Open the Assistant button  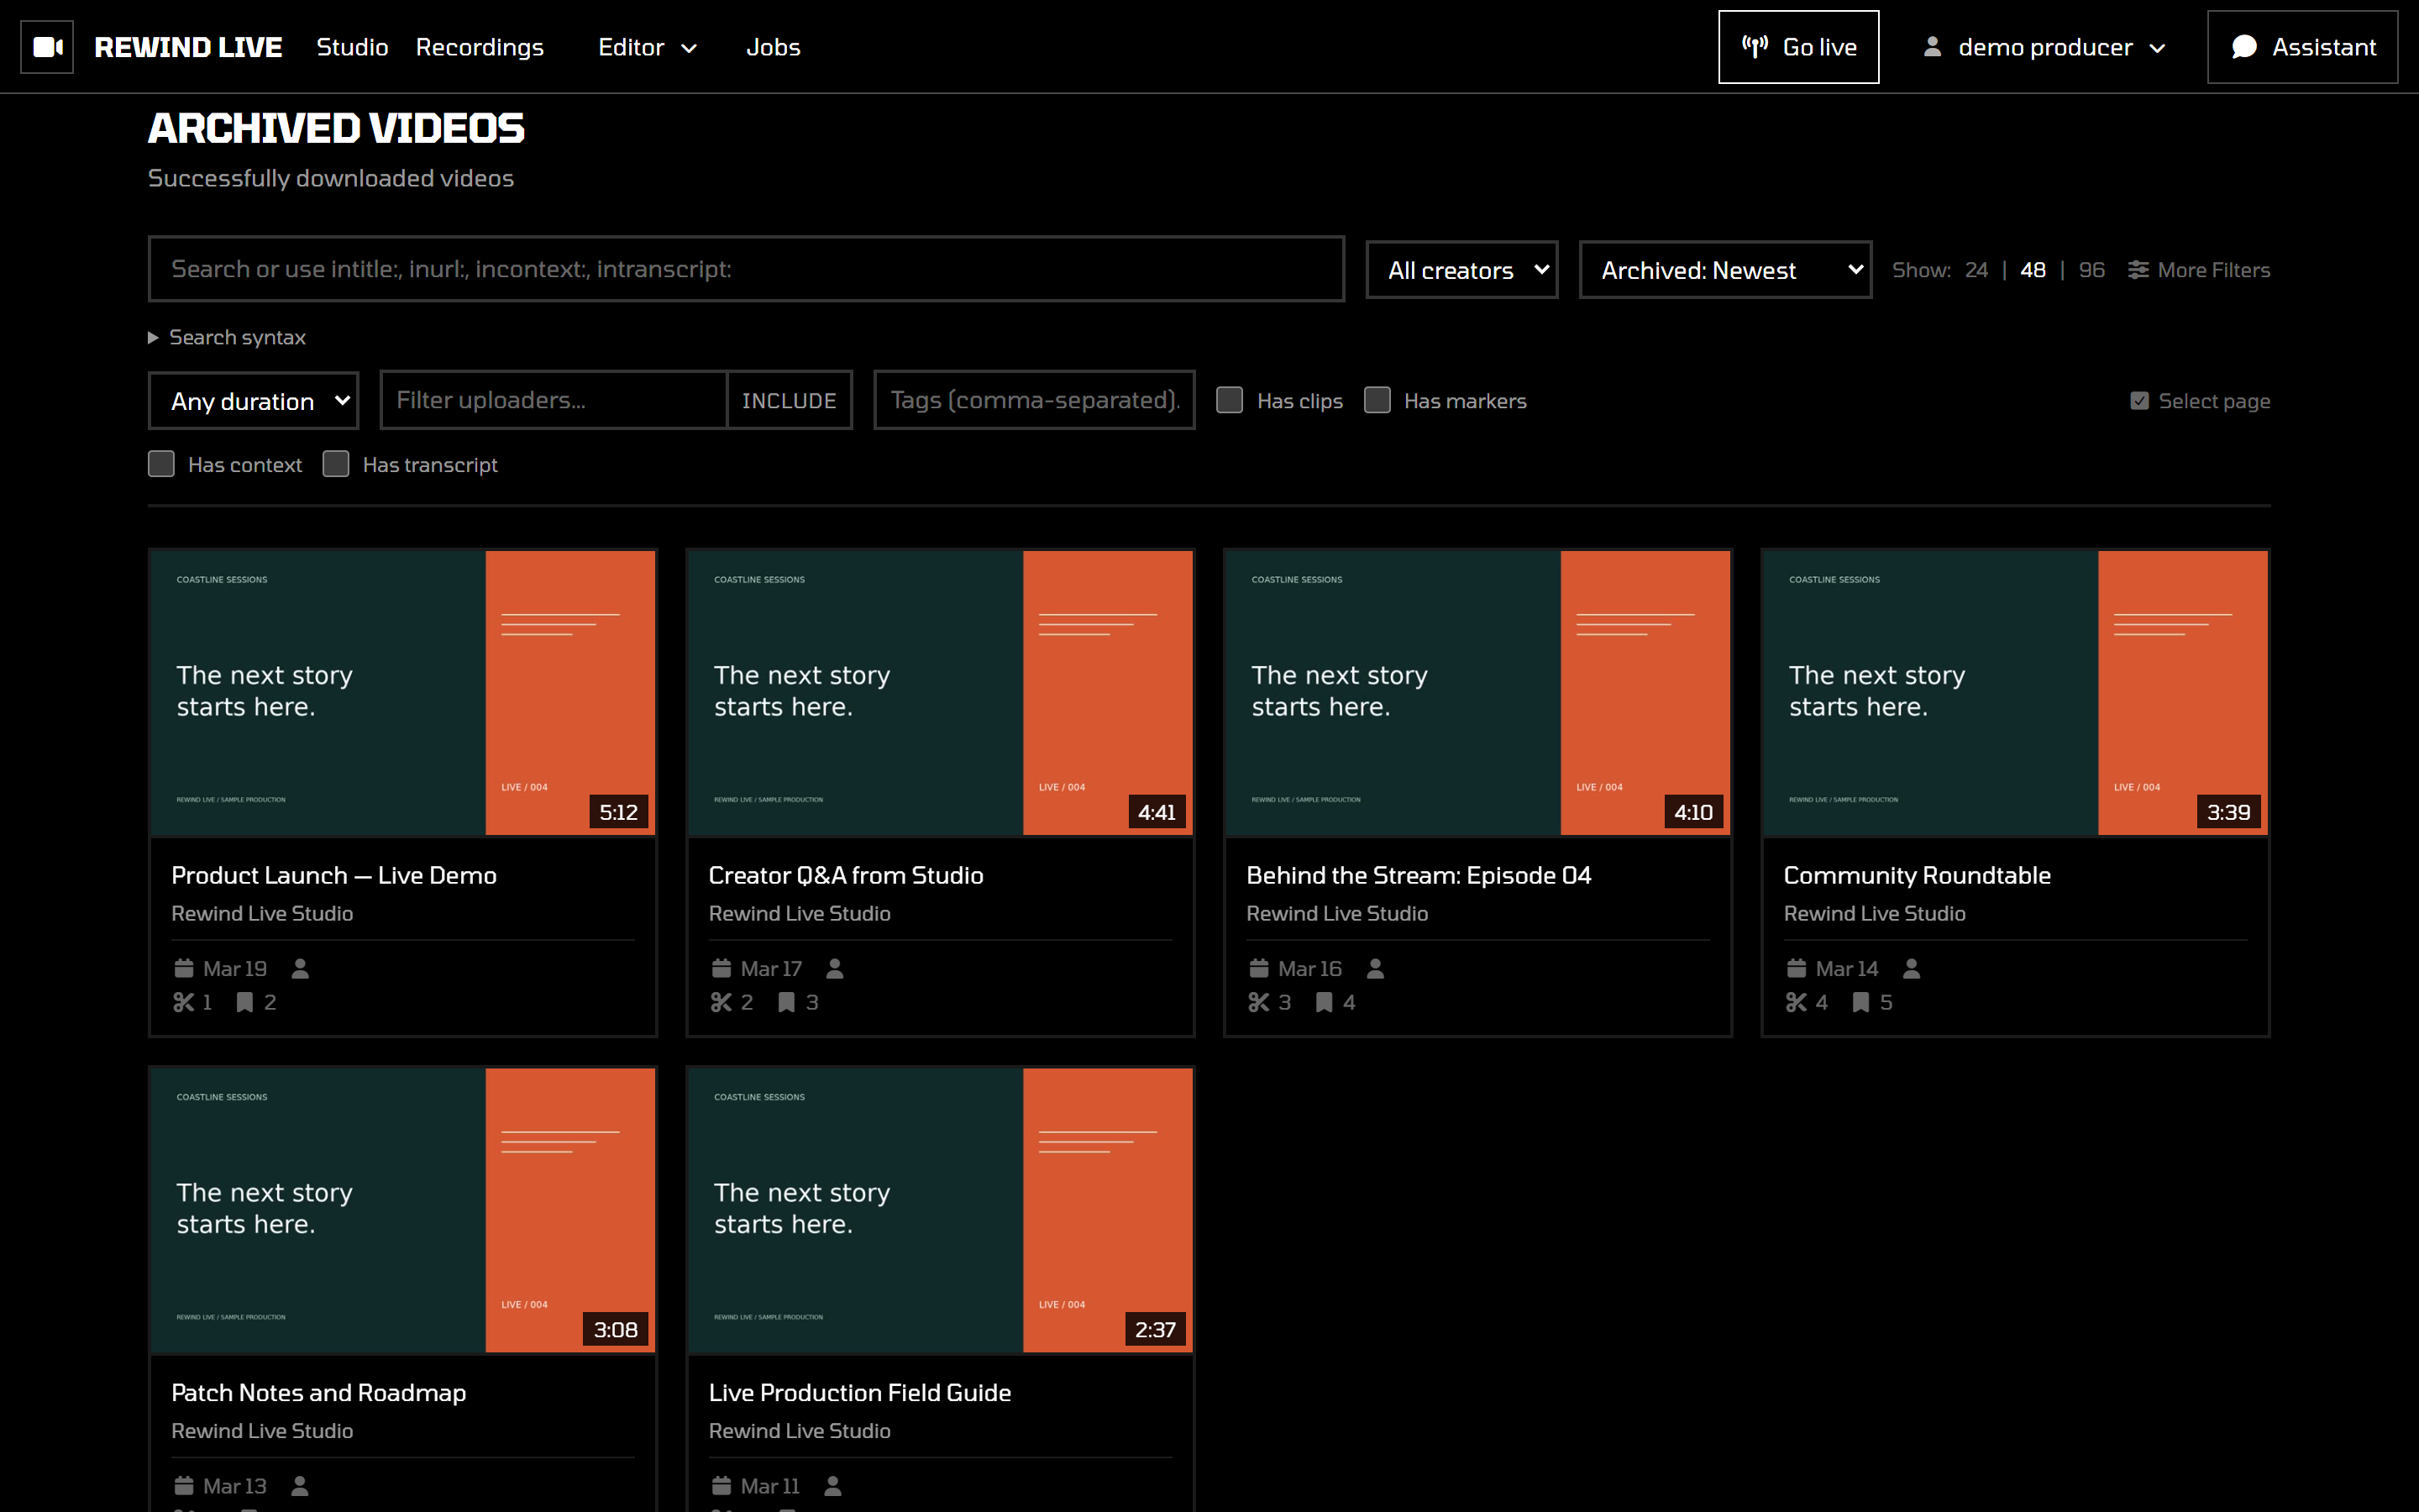click(2302, 47)
